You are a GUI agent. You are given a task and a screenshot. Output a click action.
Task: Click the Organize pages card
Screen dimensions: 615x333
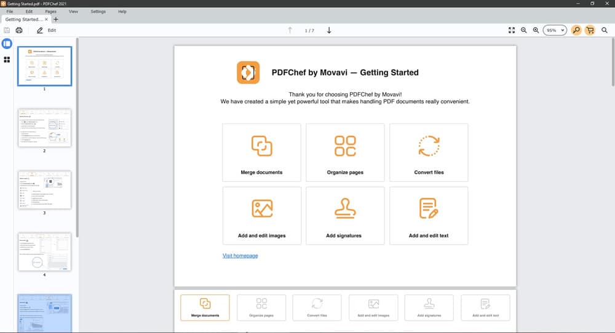tap(345, 152)
